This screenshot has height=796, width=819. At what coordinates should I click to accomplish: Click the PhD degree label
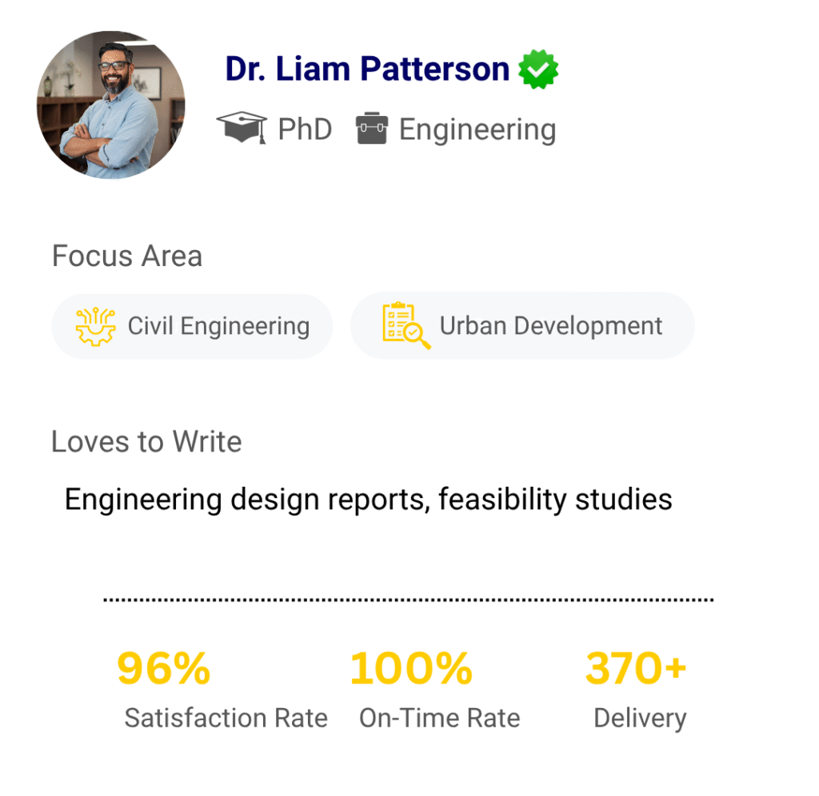pyautogui.click(x=305, y=129)
